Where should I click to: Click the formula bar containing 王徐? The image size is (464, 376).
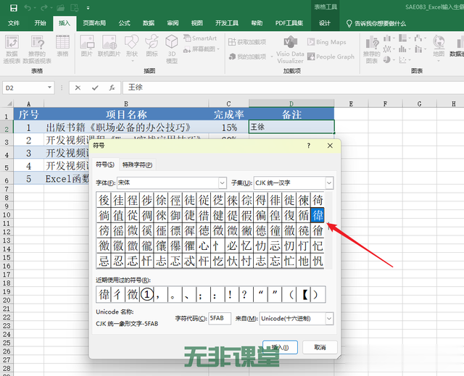pyautogui.click(x=293, y=88)
